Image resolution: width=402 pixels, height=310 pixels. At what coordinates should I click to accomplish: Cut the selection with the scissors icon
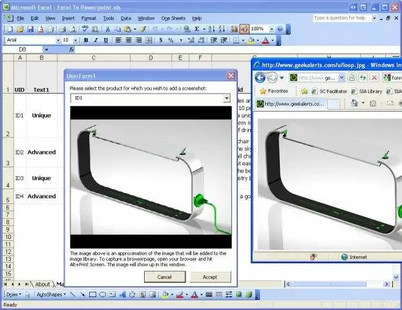point(108,29)
